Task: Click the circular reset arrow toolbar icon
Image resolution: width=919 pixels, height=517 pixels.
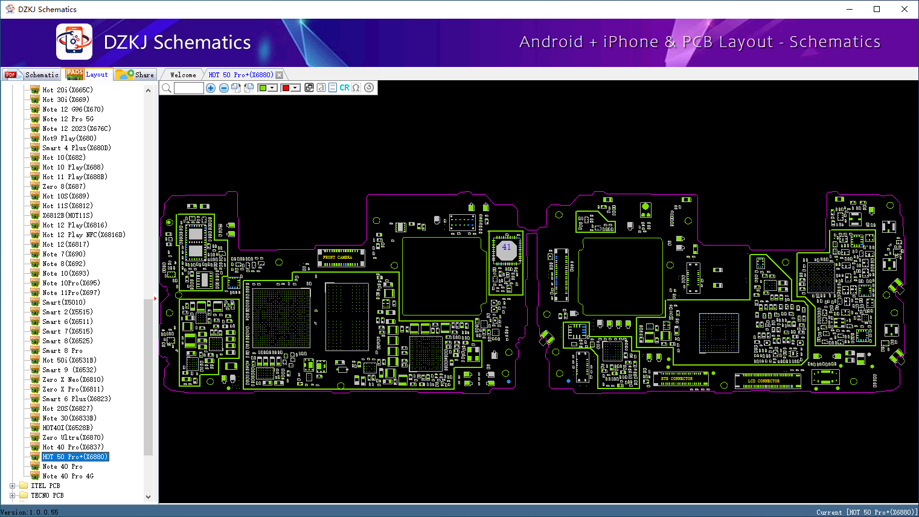Action: [369, 87]
